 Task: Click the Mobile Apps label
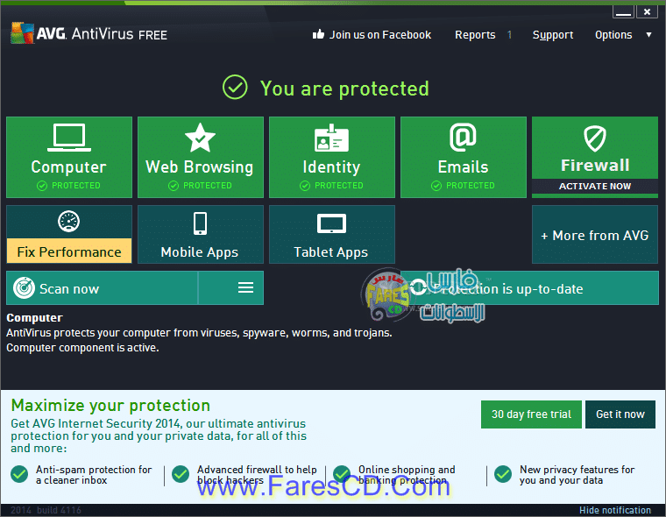coord(200,251)
